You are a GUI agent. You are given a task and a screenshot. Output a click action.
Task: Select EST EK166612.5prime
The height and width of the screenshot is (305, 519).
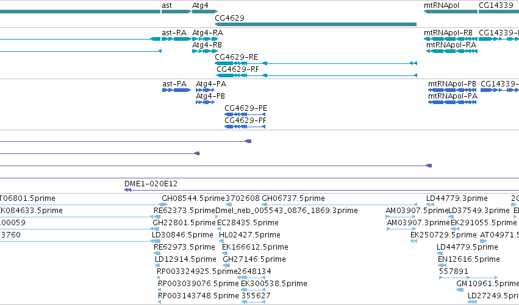255,248
